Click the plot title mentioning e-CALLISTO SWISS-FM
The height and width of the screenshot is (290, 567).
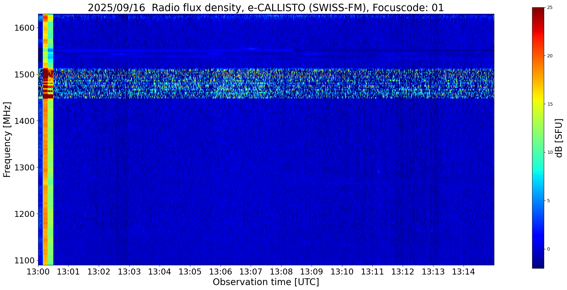pyautogui.click(x=266, y=8)
